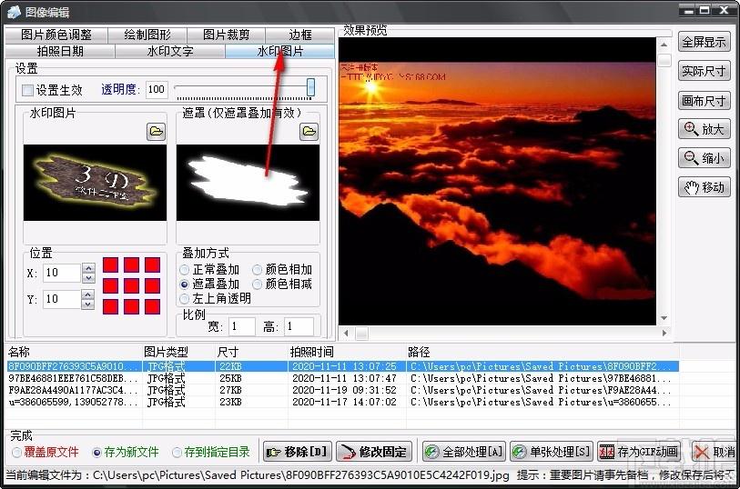Click 全部处理[A] green check button
The image size is (740, 489).
point(464,453)
